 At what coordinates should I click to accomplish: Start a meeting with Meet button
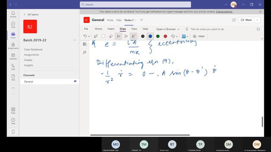click(x=246, y=20)
